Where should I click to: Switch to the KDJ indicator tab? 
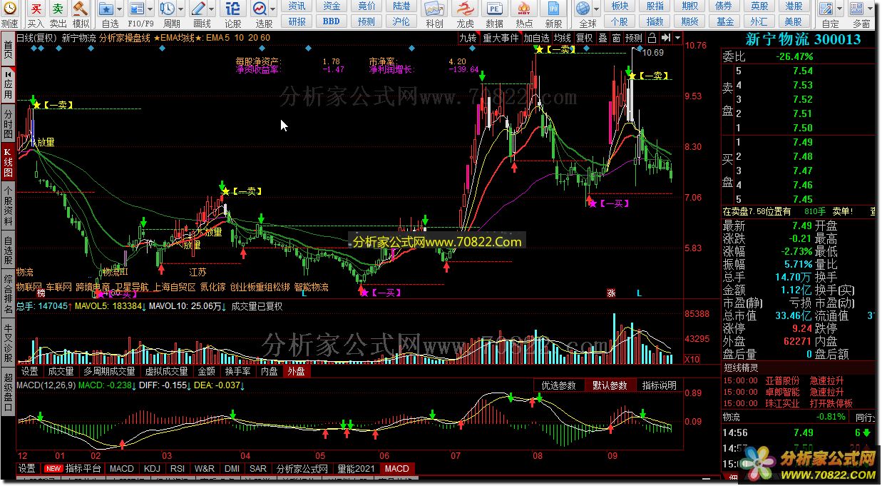pos(152,469)
